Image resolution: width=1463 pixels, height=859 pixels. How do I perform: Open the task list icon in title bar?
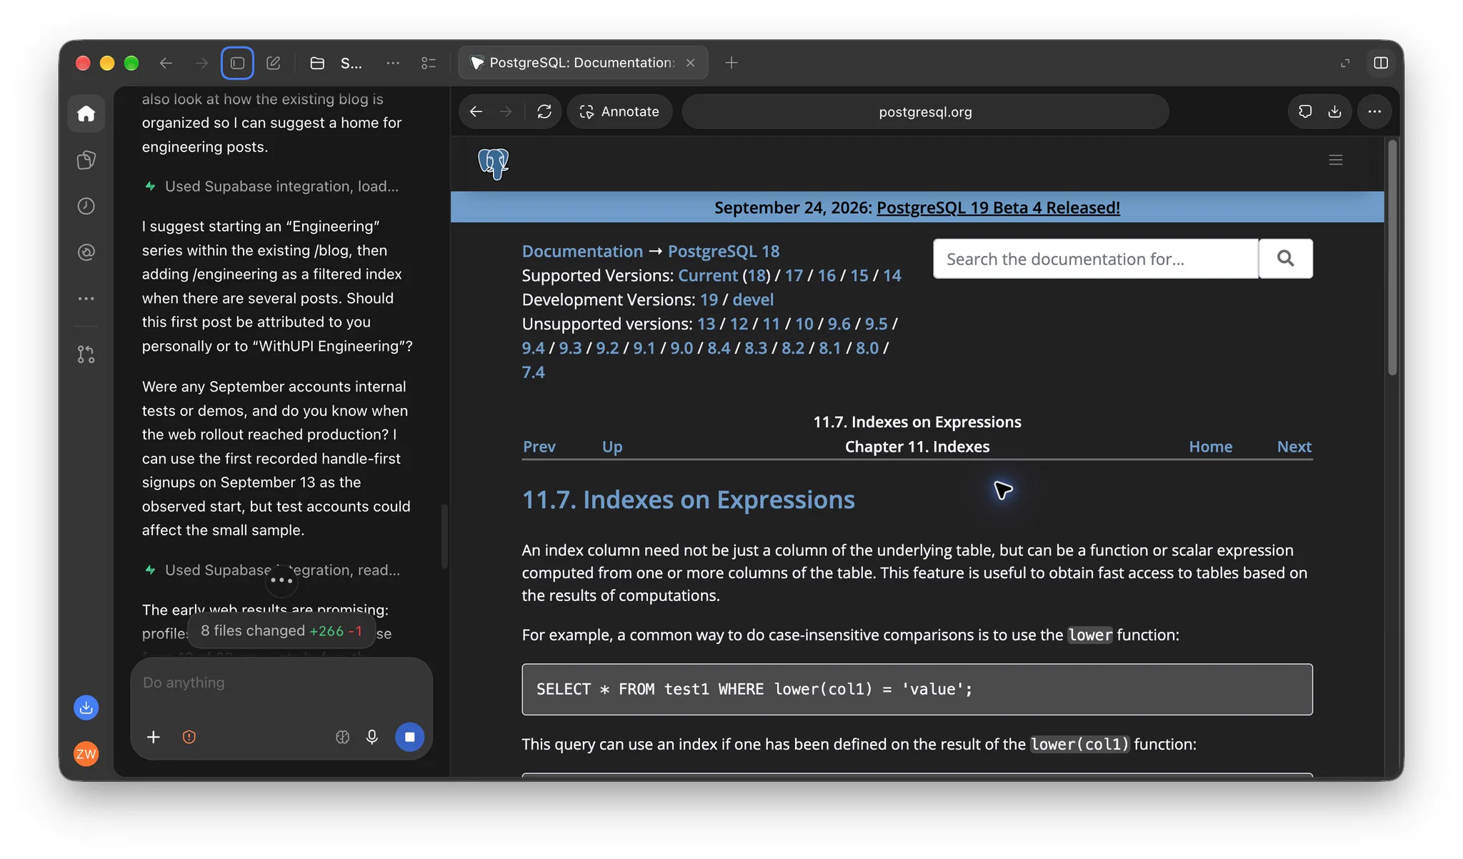[429, 63]
